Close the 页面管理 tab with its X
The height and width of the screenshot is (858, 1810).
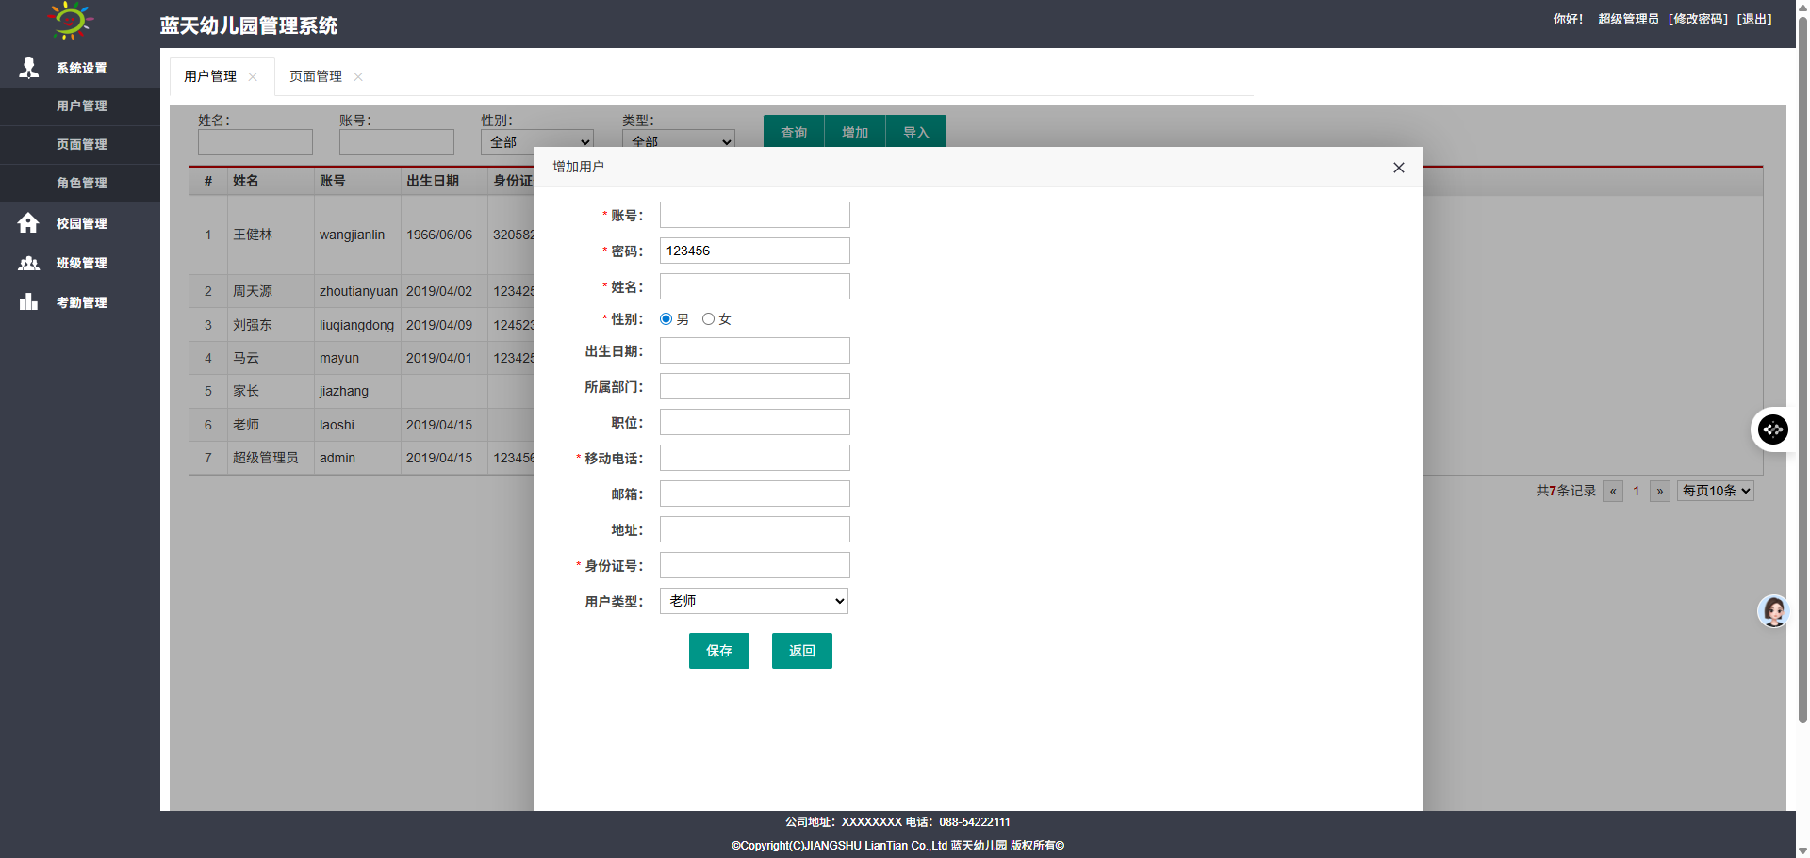358,77
